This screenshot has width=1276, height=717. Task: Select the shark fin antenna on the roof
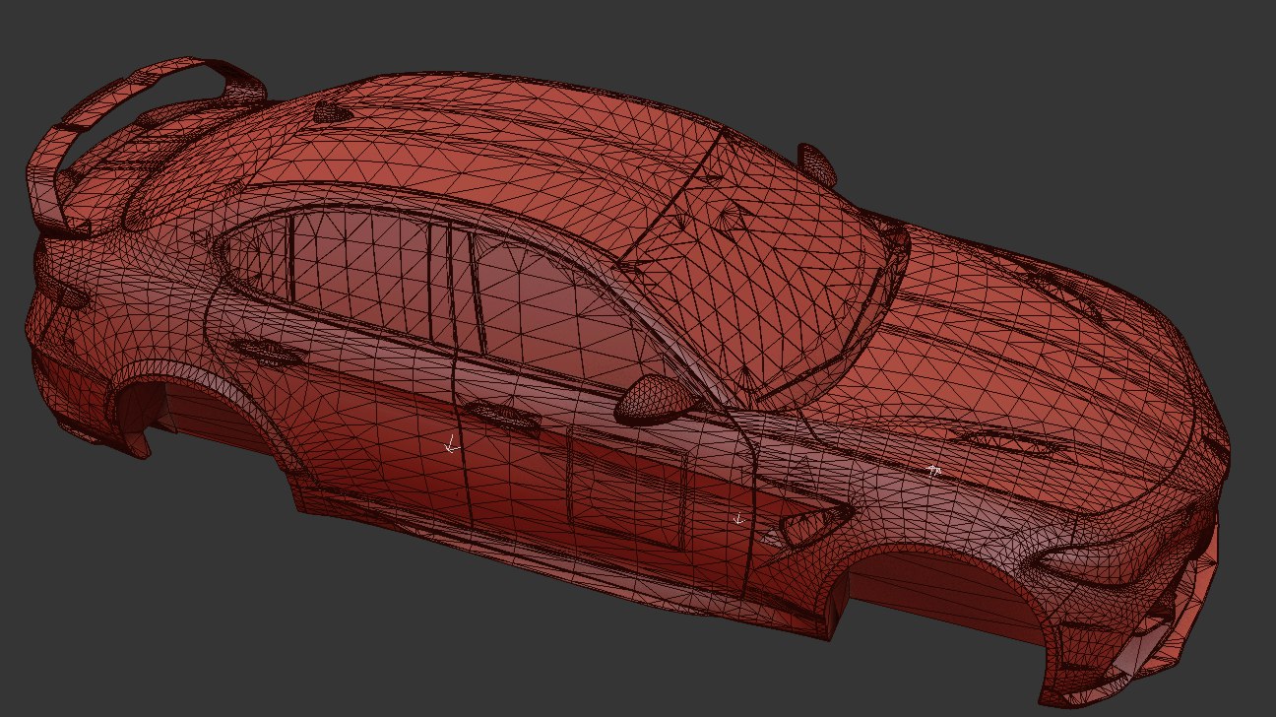pyautogui.click(x=334, y=112)
